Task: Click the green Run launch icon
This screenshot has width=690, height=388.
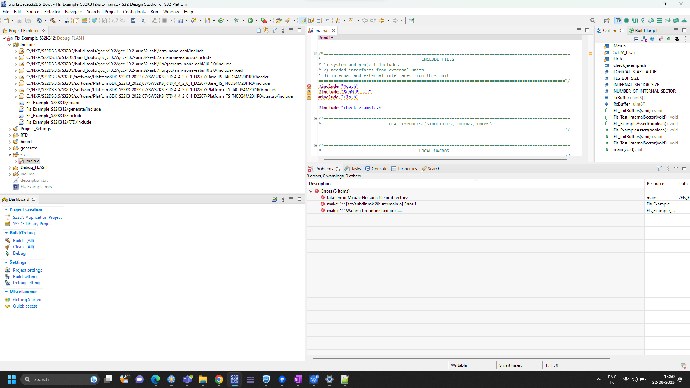Action: 250,20
